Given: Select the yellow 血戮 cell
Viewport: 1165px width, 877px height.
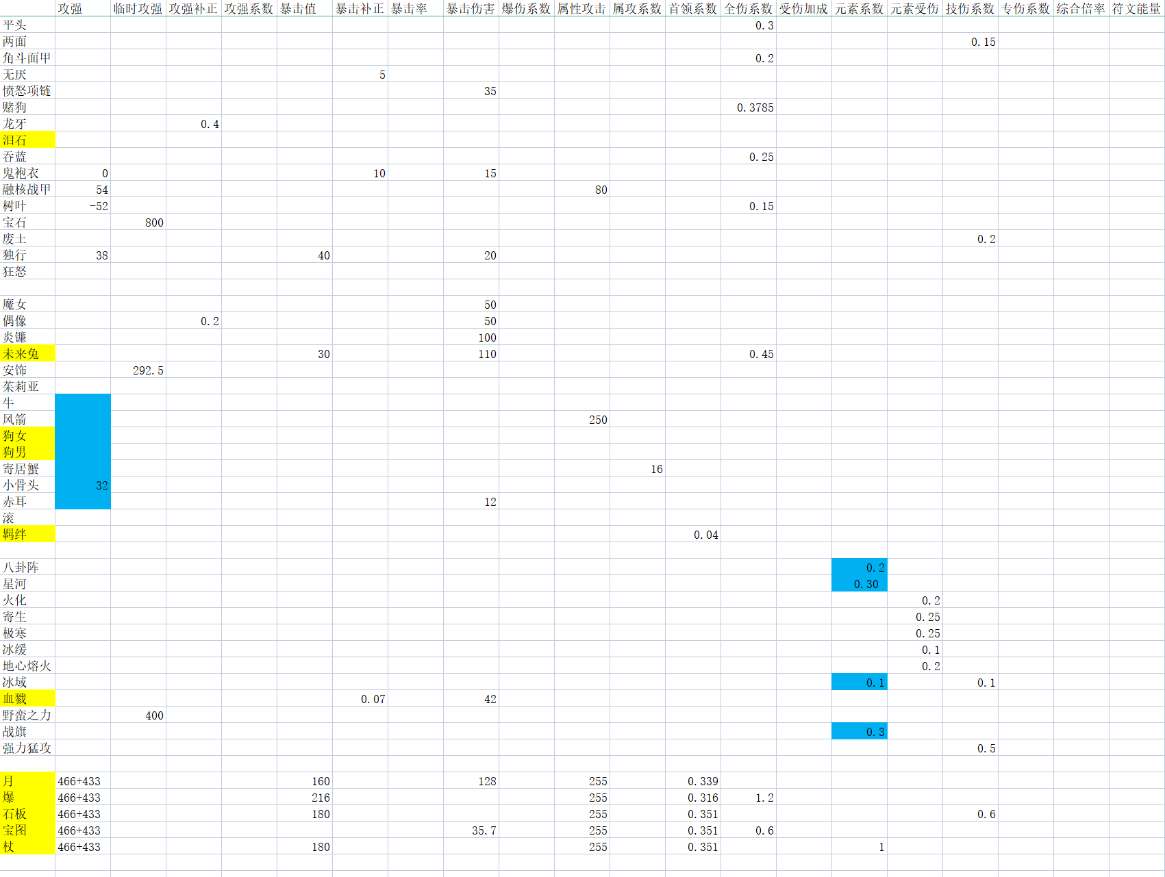Looking at the screenshot, I should coord(27,698).
